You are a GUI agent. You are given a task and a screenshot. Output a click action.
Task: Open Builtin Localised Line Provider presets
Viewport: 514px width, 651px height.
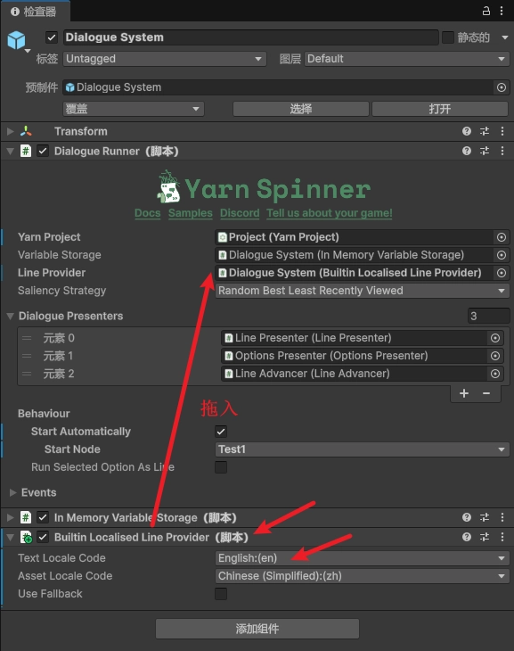(x=485, y=537)
